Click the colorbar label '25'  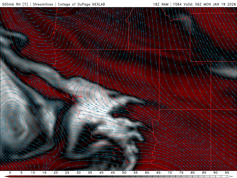pos(67,173)
